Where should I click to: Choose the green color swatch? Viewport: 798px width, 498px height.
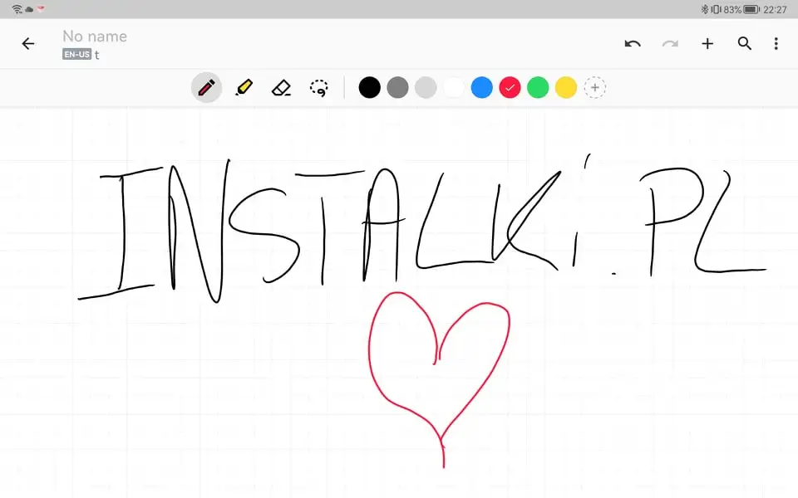(x=538, y=87)
